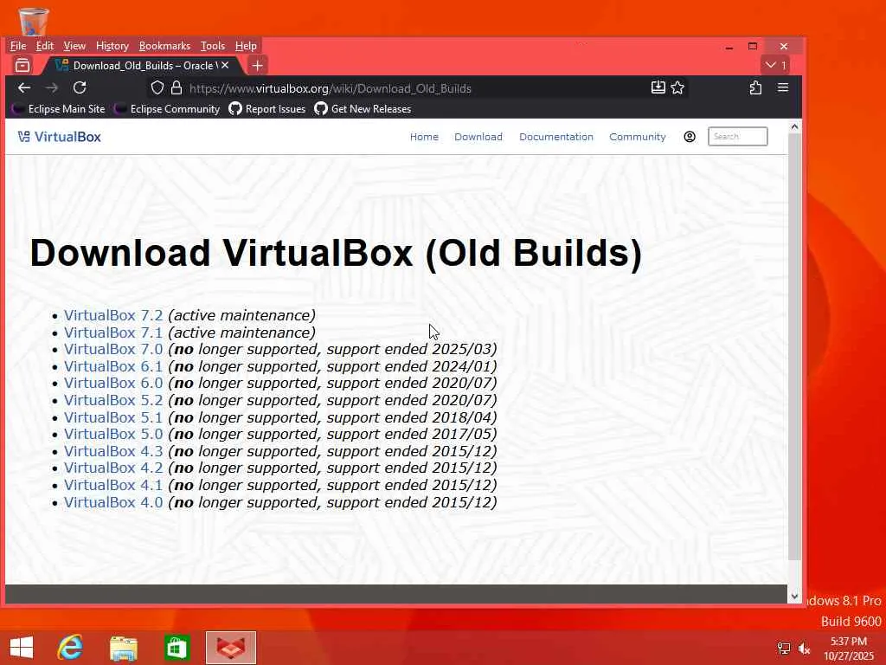The width and height of the screenshot is (886, 665).
Task: View site security via padlock icon
Action: [177, 87]
